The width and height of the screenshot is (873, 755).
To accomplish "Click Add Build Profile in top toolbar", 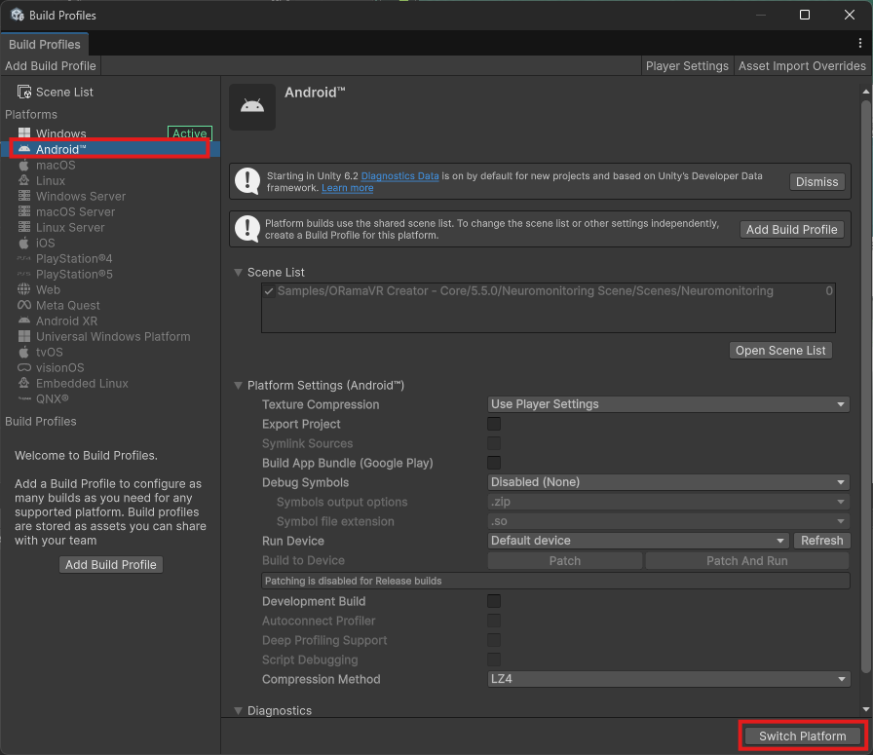I will point(51,65).
